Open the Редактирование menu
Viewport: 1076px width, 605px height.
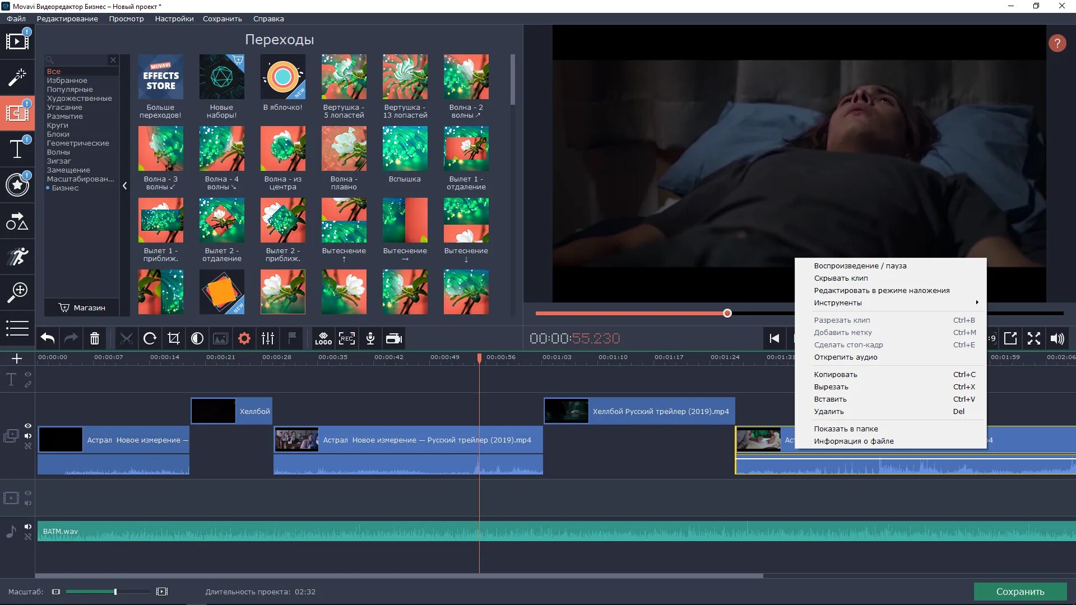67,18
